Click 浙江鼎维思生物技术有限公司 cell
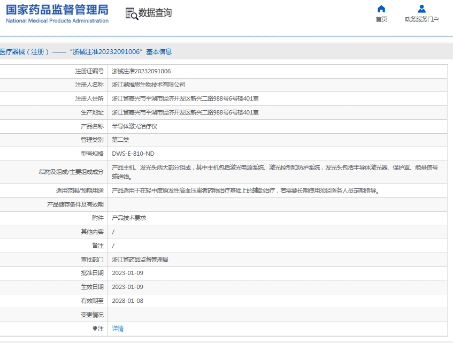This screenshot has width=453, height=343. pos(149,85)
